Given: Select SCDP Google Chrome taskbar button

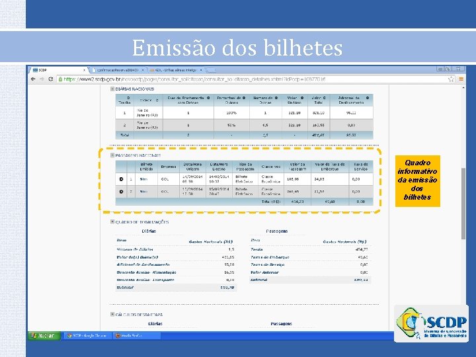Looking at the screenshot, I should click(x=87, y=336).
